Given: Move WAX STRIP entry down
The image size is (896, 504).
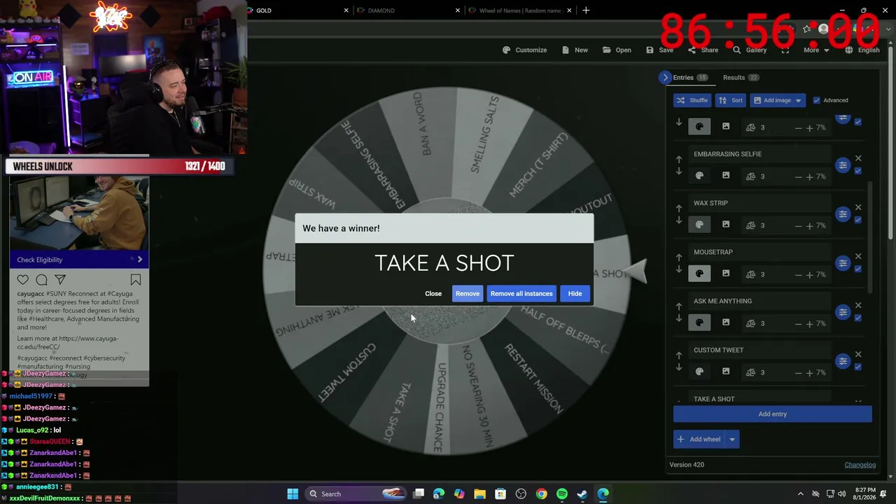Looking at the screenshot, I should (678, 220).
